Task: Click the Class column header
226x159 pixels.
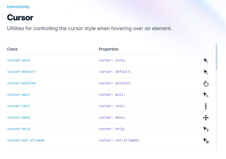Action: pyautogui.click(x=12, y=49)
